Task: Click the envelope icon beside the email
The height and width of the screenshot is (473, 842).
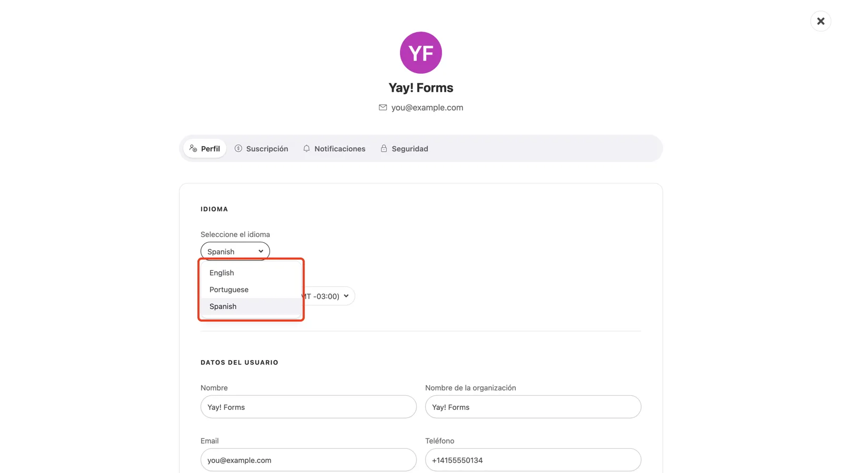Action: 383,107
